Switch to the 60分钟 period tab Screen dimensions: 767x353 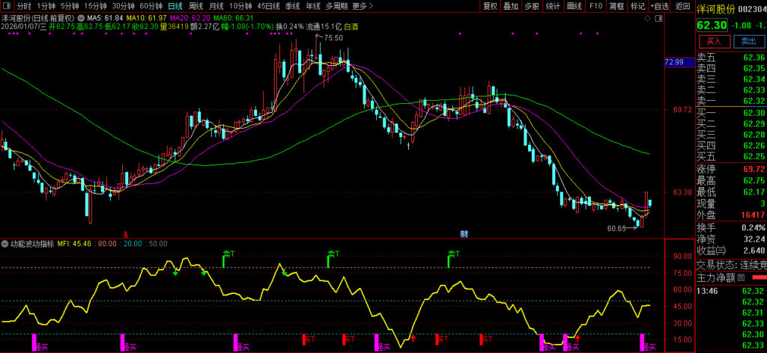click(151, 5)
